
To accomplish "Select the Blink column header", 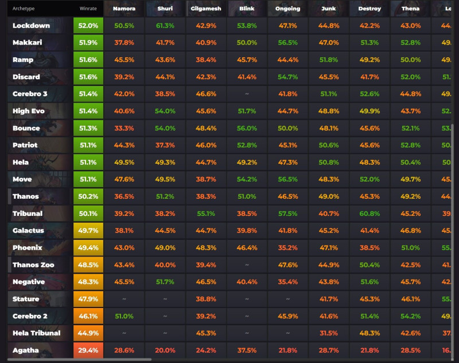I will click(x=247, y=9).
